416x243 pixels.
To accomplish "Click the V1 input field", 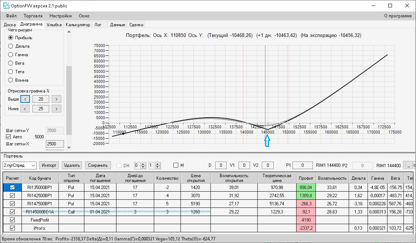I will click(244, 165).
